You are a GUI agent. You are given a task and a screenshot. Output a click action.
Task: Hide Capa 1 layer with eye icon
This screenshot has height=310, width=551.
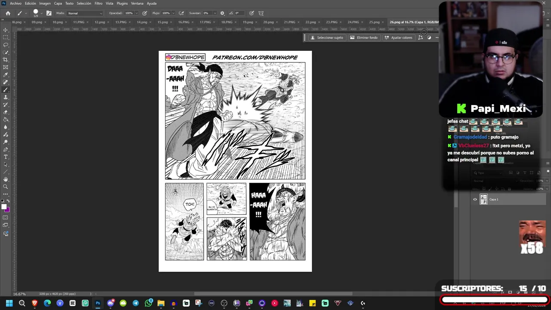475,199
